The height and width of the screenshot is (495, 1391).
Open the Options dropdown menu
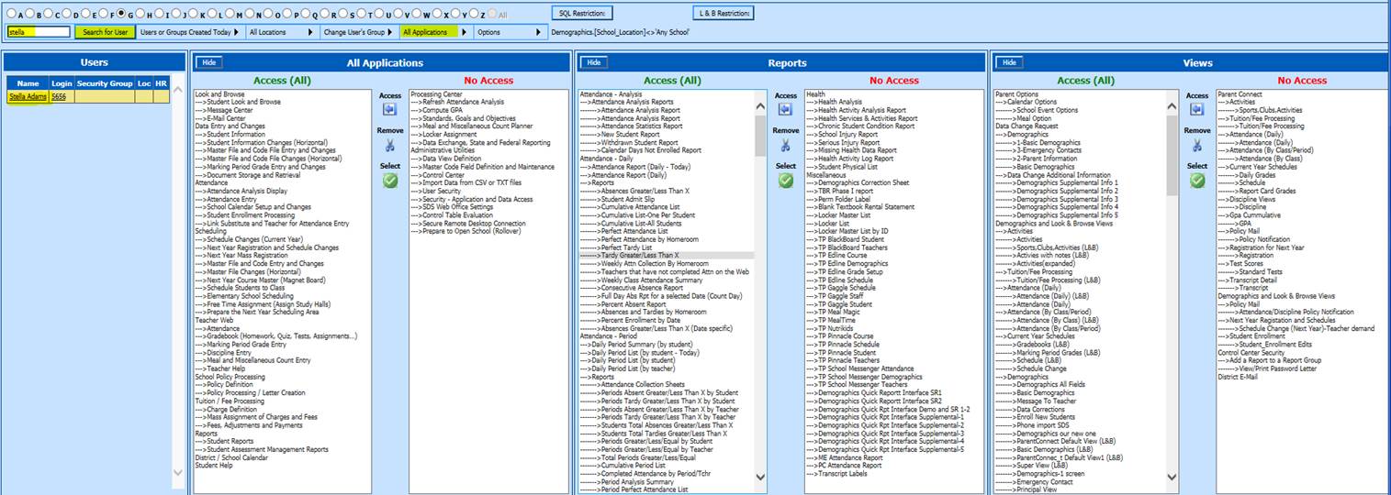click(x=510, y=32)
